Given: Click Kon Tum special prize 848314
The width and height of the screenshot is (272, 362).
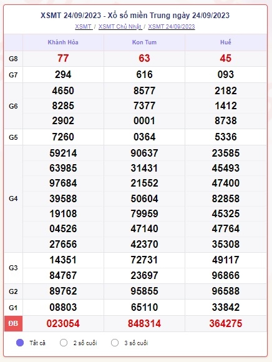Looking at the screenshot, I should tap(144, 323).
